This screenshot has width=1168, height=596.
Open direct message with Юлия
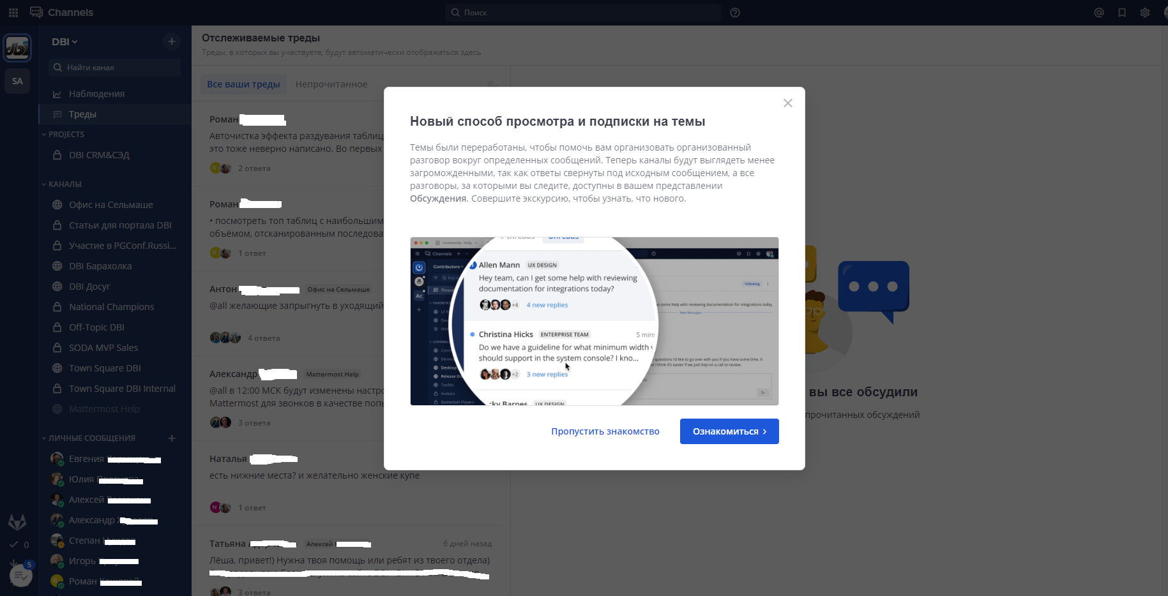click(115, 479)
